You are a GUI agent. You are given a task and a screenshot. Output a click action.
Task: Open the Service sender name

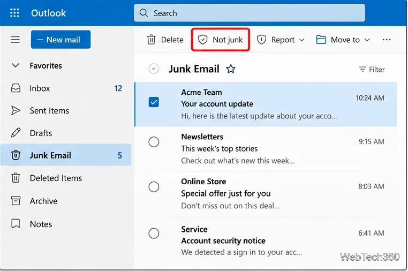194,229
